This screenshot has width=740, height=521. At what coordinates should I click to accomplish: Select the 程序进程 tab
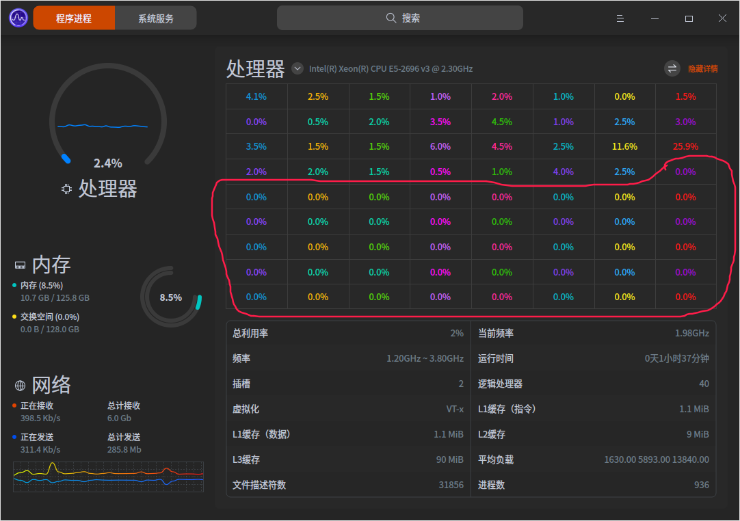74,18
